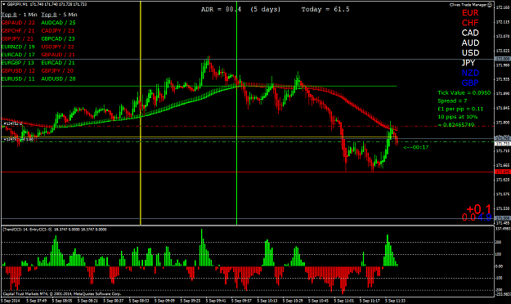Click the '10 pips at 10%' text
Image resolution: width=511 pixels, height=304 pixels.
(458, 117)
